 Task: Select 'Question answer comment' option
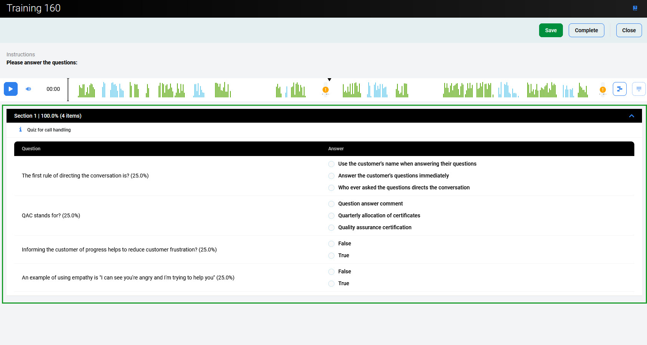(x=331, y=204)
